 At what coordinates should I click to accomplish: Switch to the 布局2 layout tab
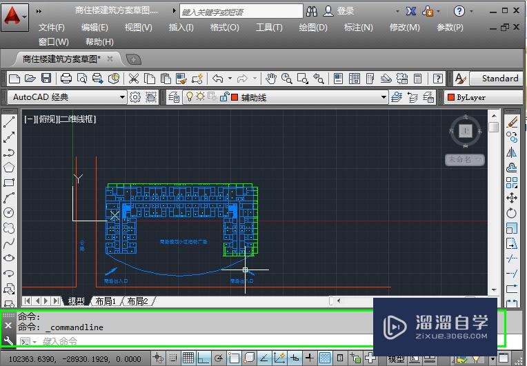tap(137, 301)
